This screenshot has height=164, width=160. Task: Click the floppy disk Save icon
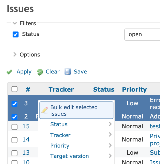(x=68, y=72)
